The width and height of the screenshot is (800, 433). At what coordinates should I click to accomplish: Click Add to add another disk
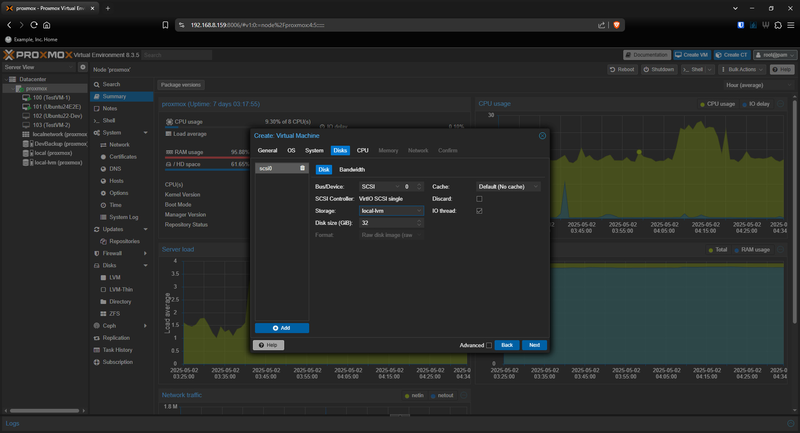point(282,328)
